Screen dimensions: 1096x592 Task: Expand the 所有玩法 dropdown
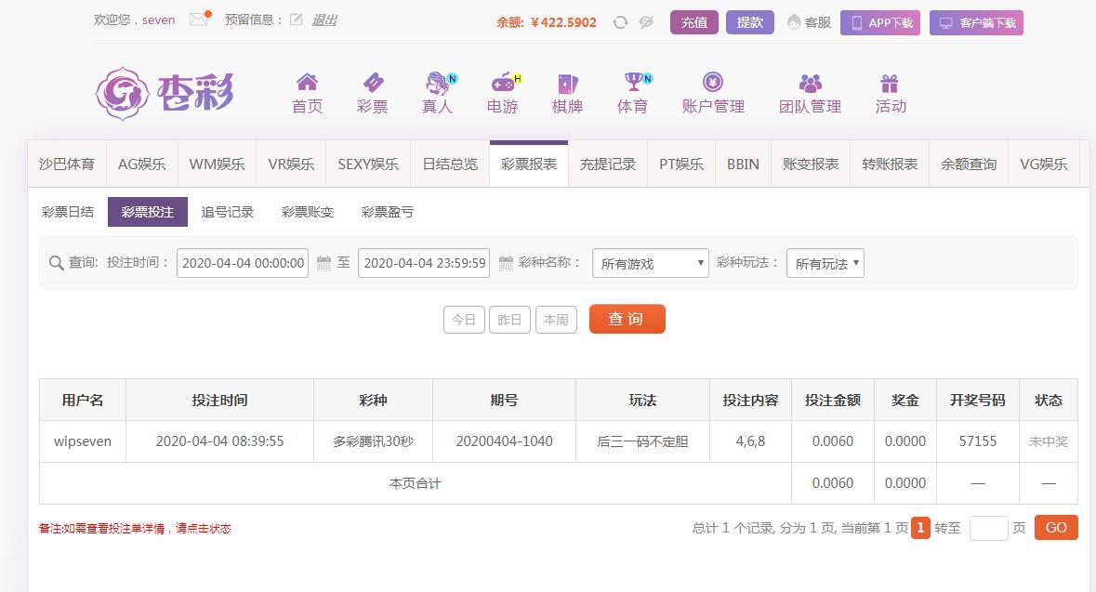click(x=825, y=263)
